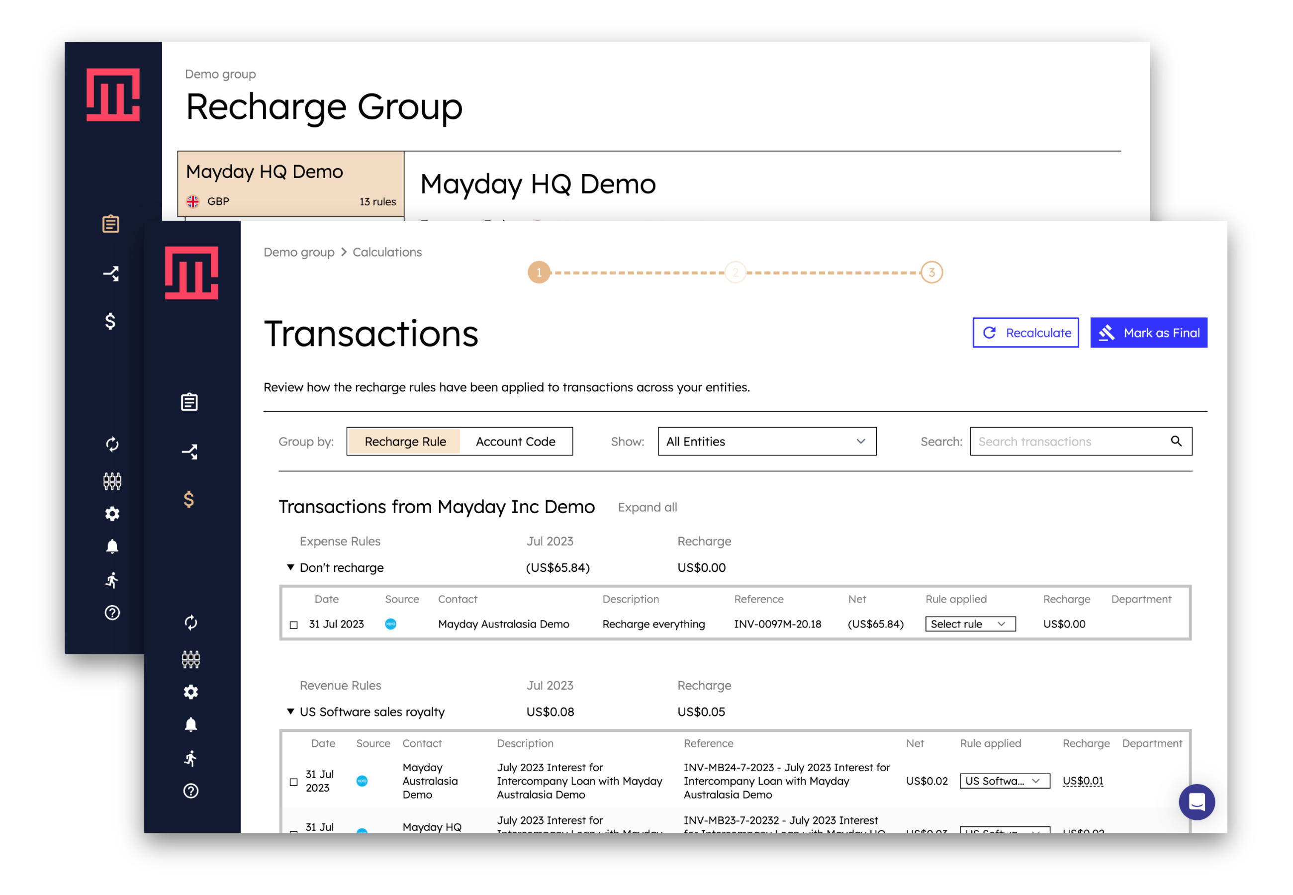Open the shuffle arrows icon in front sidebar
Viewport: 1293px width, 895px height.
(x=189, y=451)
